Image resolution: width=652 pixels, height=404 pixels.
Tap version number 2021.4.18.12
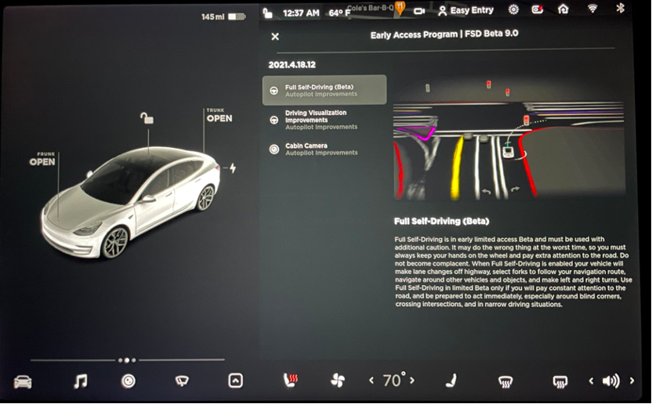pos(292,65)
